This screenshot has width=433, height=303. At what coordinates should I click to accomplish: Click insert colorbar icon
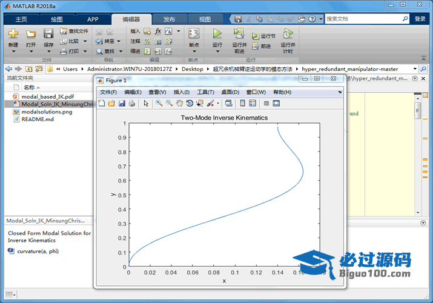pyautogui.click(x=242, y=103)
